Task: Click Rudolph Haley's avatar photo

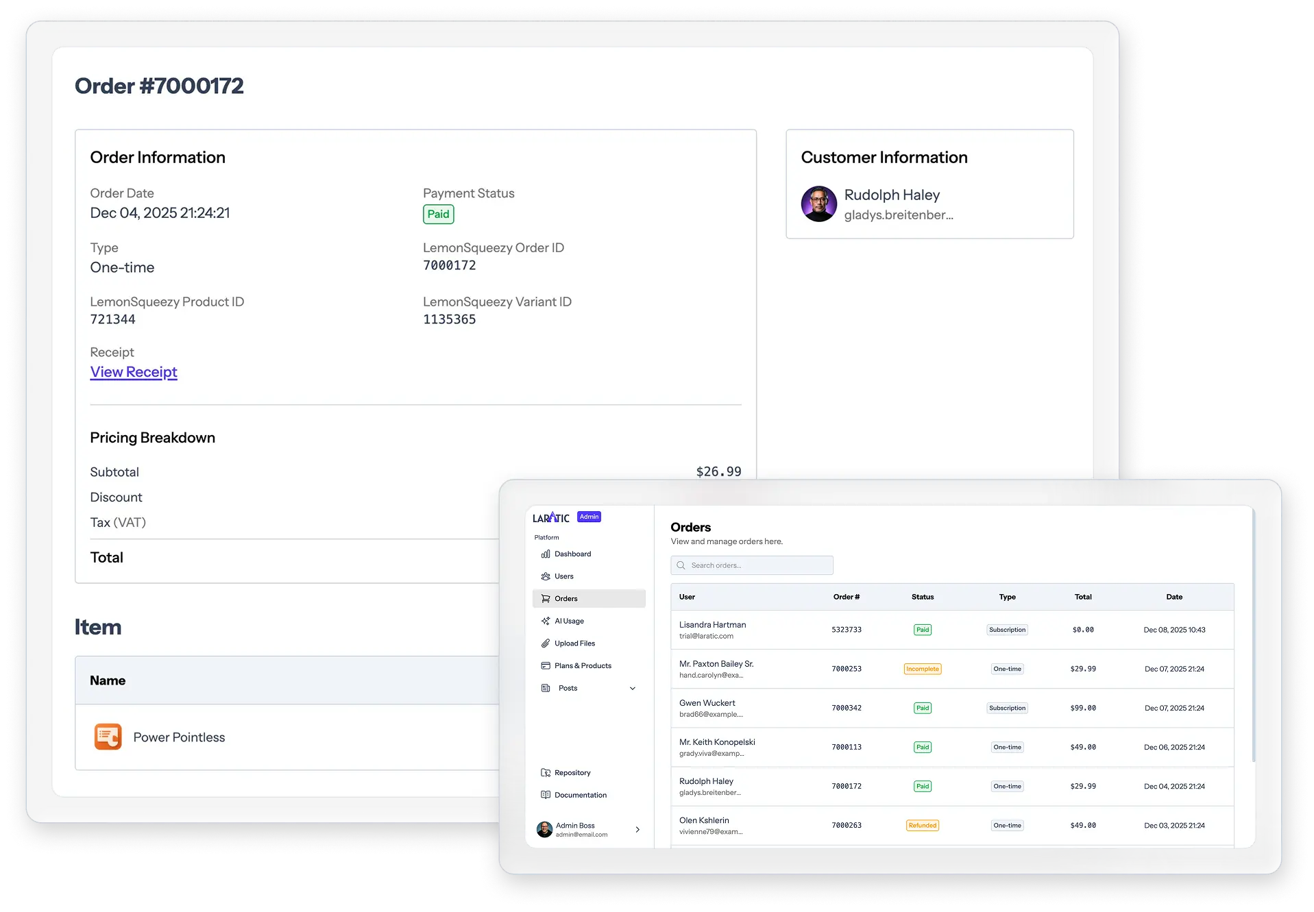Action: [x=819, y=204]
